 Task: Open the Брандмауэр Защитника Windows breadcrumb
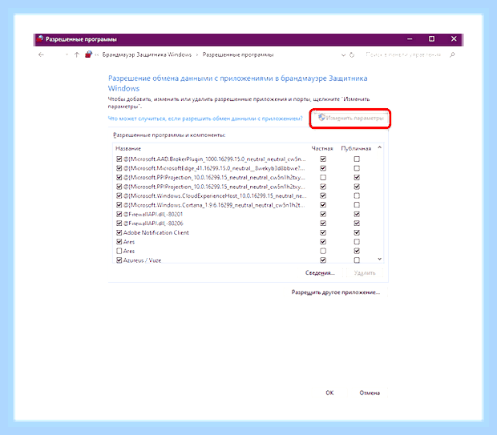[x=147, y=54]
